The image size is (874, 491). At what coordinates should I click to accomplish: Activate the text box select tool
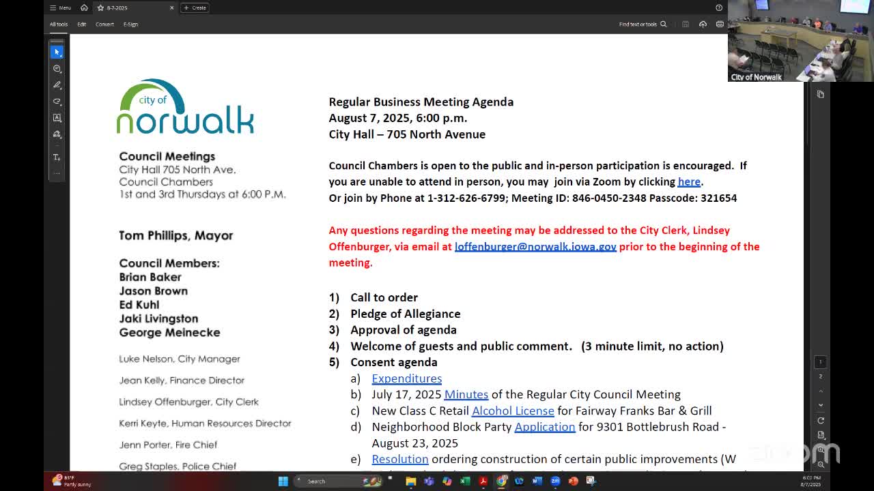[x=57, y=118]
